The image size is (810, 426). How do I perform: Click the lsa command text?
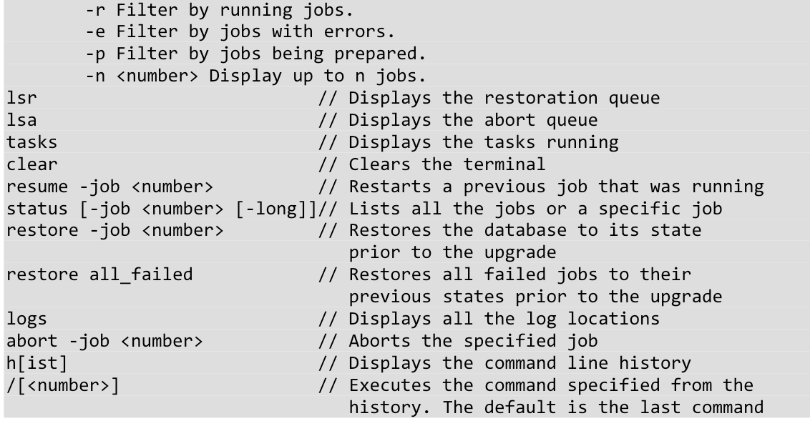pos(21,119)
